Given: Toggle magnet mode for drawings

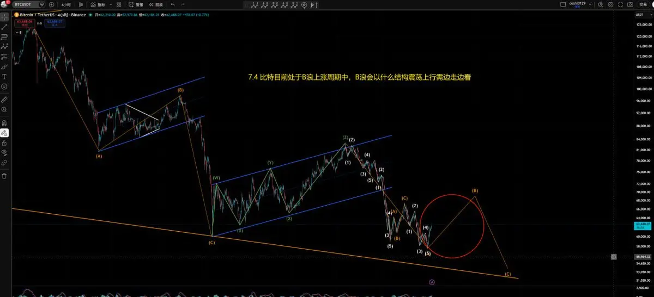Looking at the screenshot, I should tap(4, 122).
